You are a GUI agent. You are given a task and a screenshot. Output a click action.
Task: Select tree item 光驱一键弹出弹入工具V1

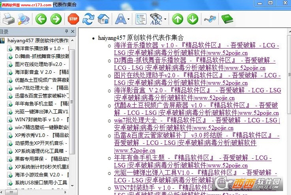pos(42,111)
